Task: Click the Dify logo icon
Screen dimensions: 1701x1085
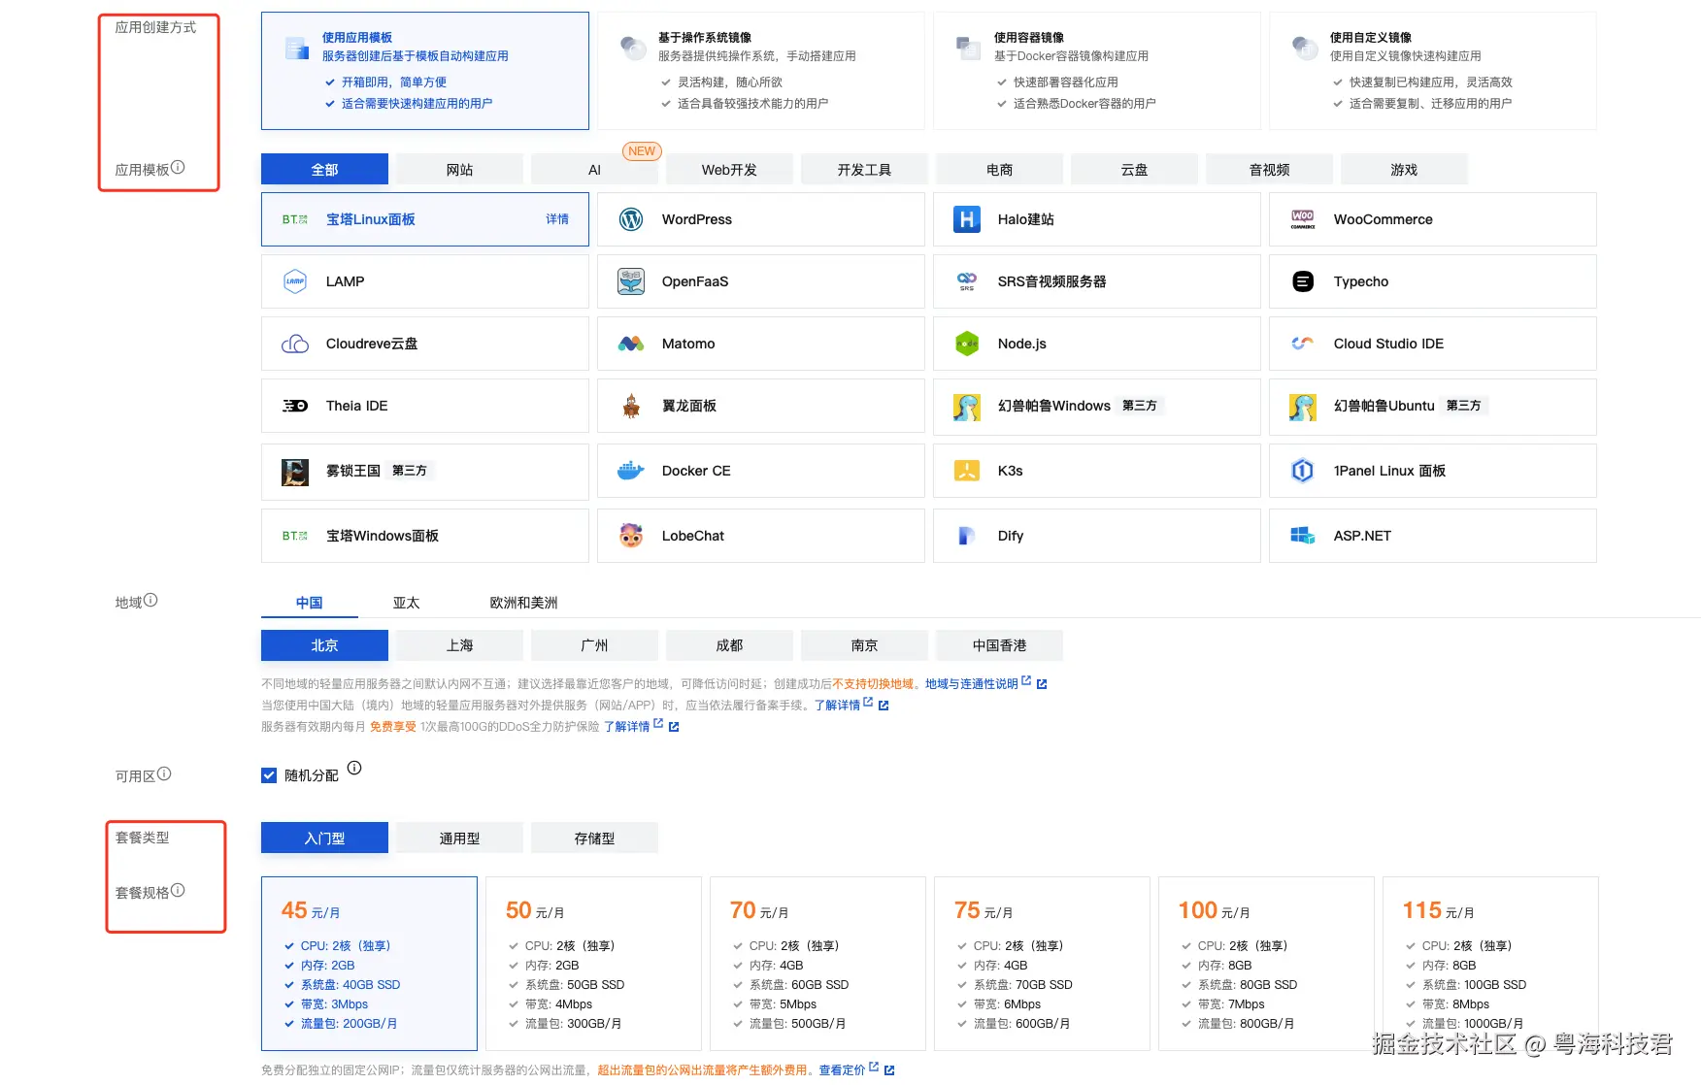Action: (967, 536)
